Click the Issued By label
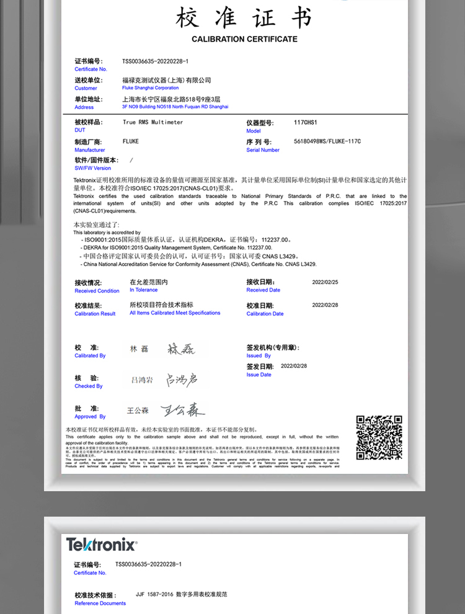Viewport: 465px width, 614px height. point(259,356)
